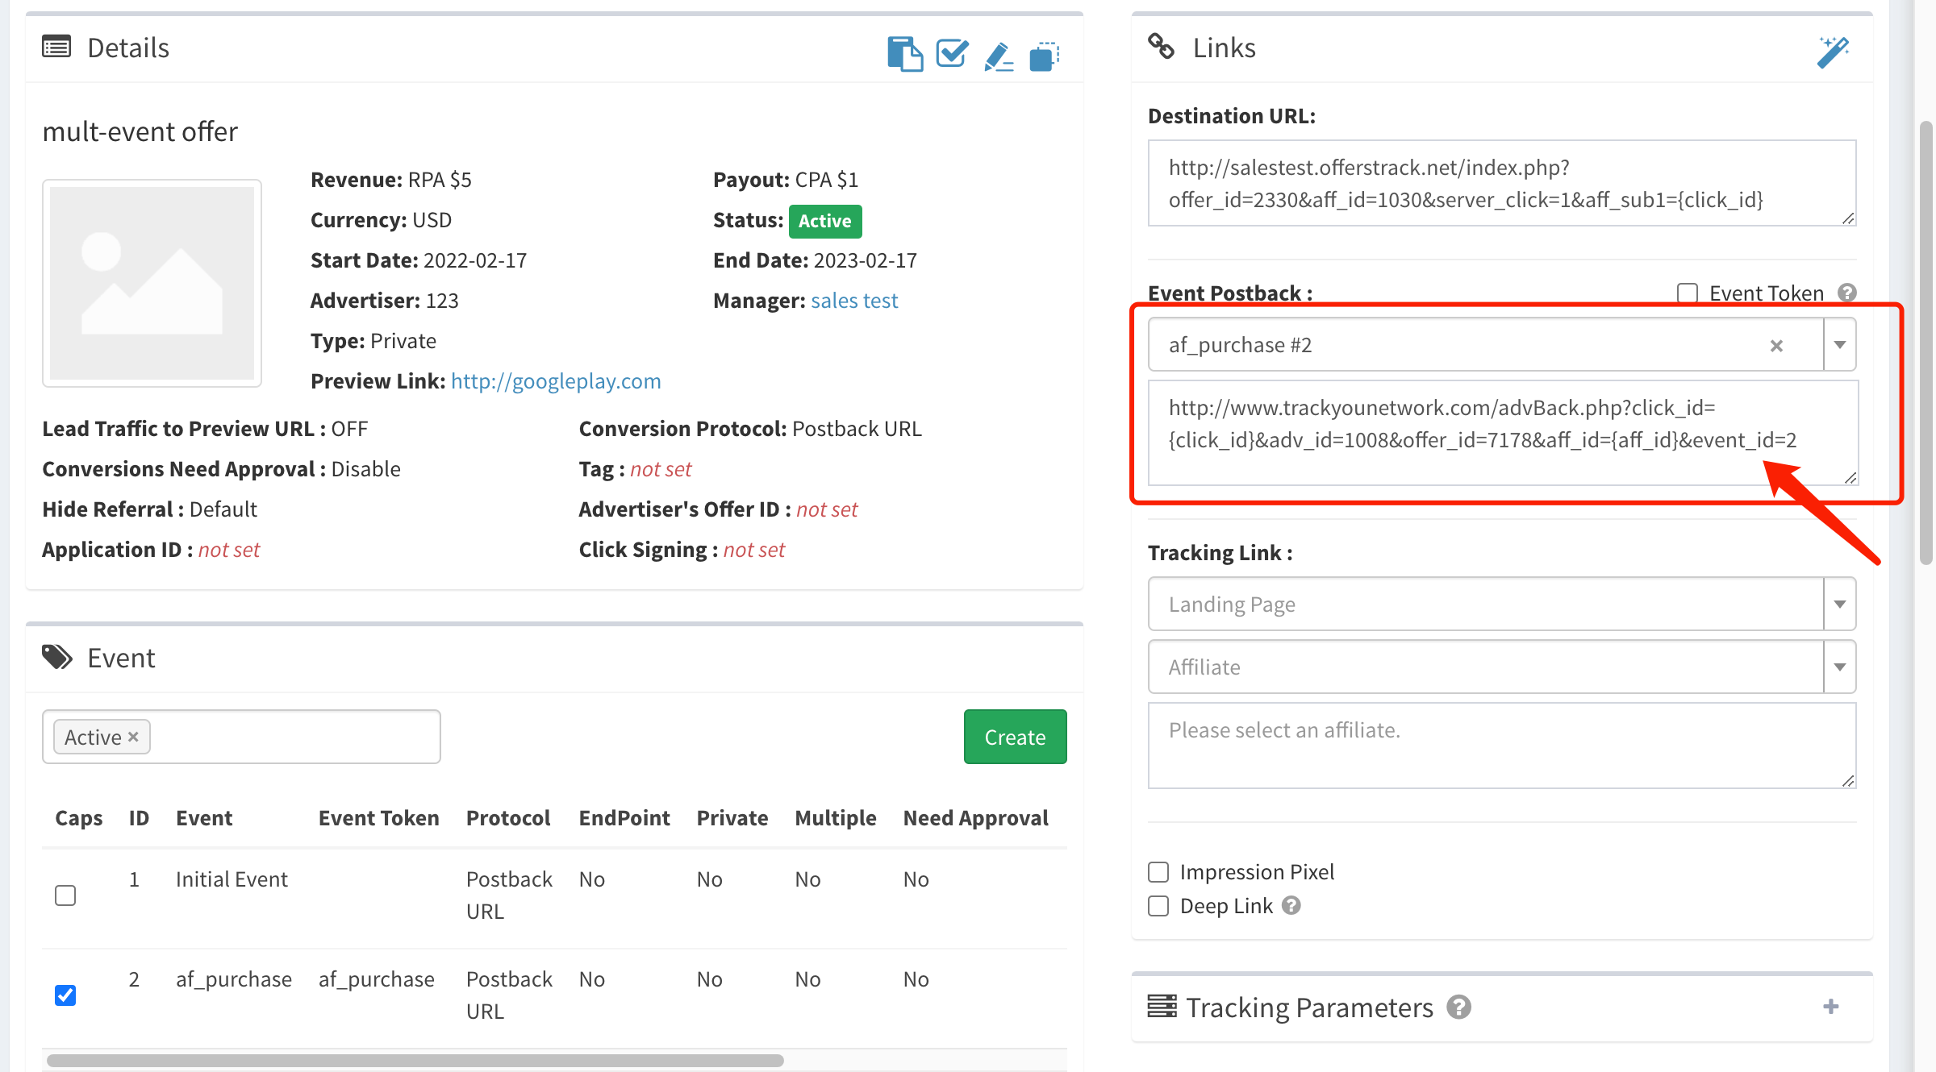Click the Multiple column header

pyautogui.click(x=836, y=818)
